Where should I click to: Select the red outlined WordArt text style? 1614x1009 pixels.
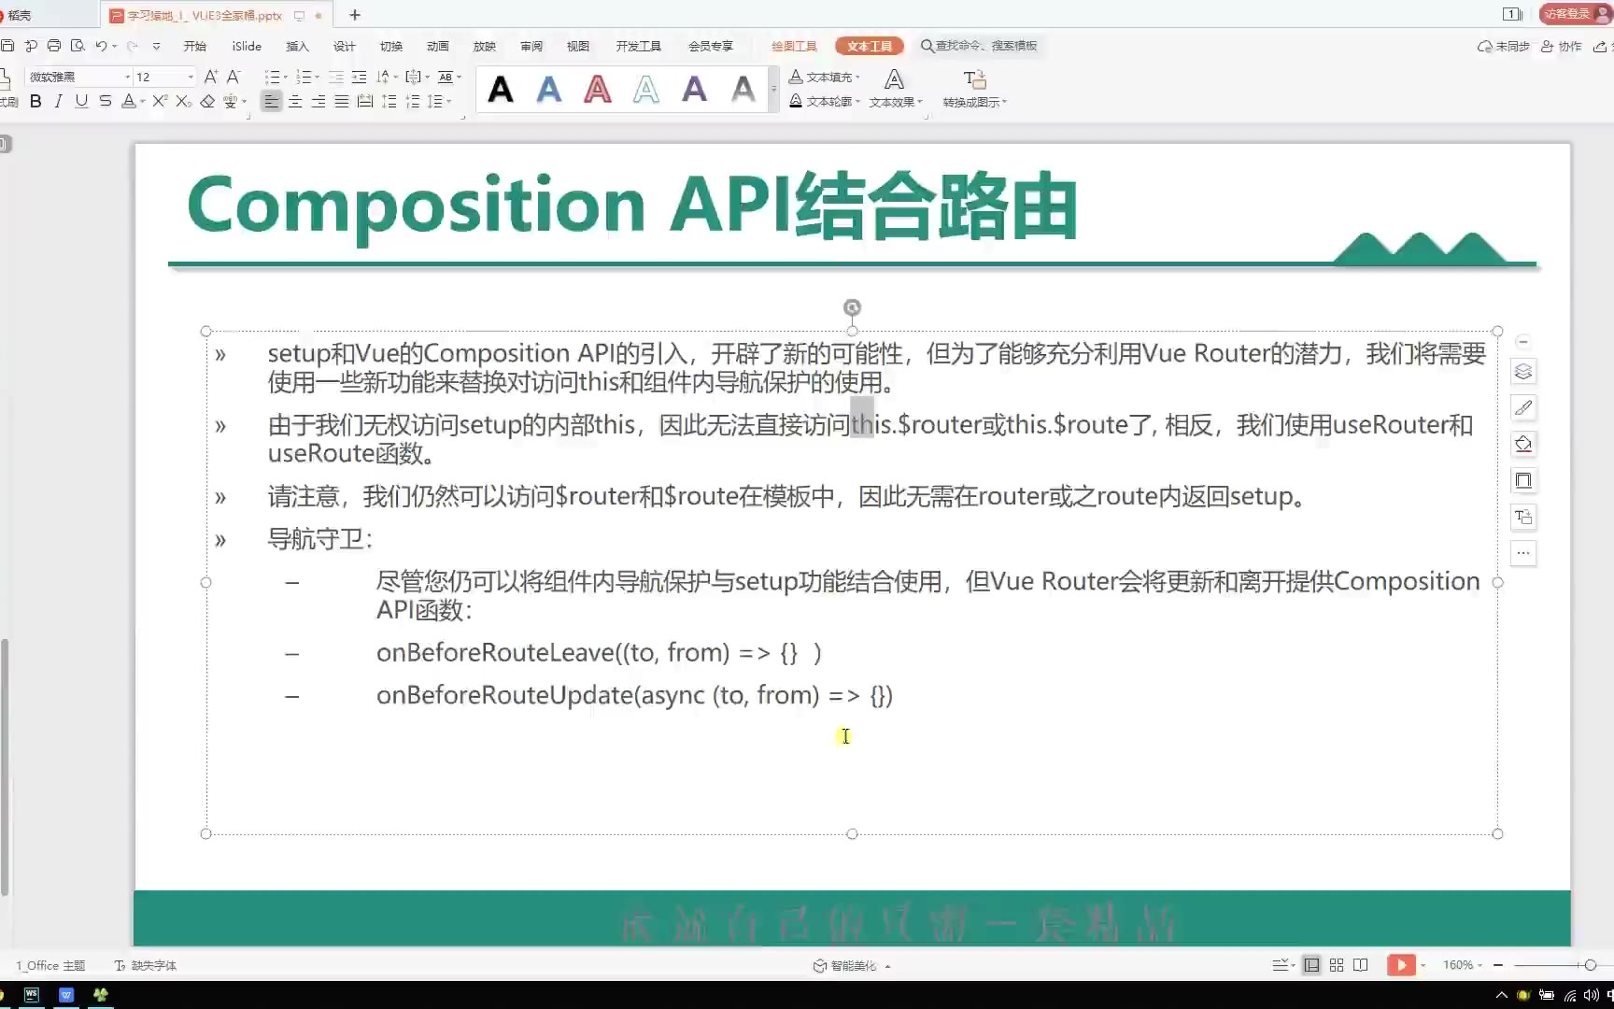click(598, 90)
